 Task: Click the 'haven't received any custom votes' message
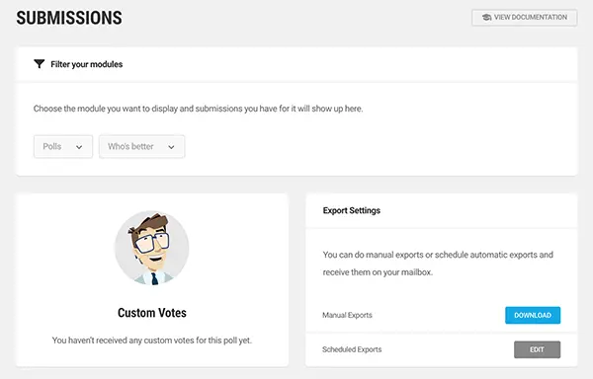coord(152,341)
